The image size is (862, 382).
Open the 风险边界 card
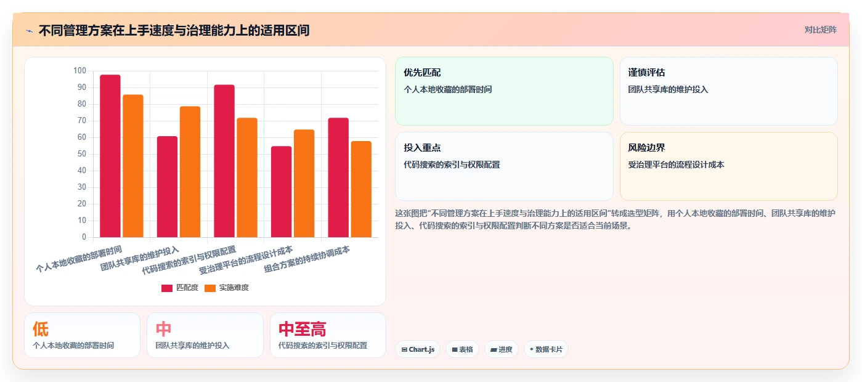(728, 166)
